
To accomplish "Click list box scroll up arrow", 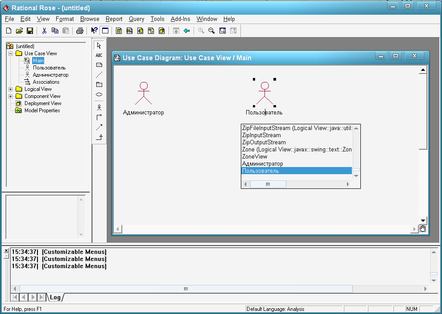I will (x=356, y=128).
